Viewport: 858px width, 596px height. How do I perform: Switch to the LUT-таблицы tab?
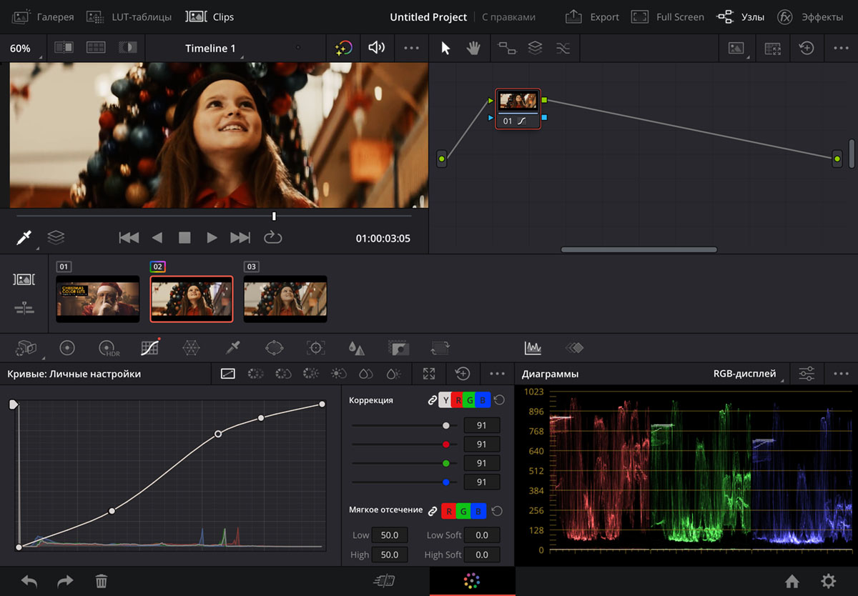129,16
